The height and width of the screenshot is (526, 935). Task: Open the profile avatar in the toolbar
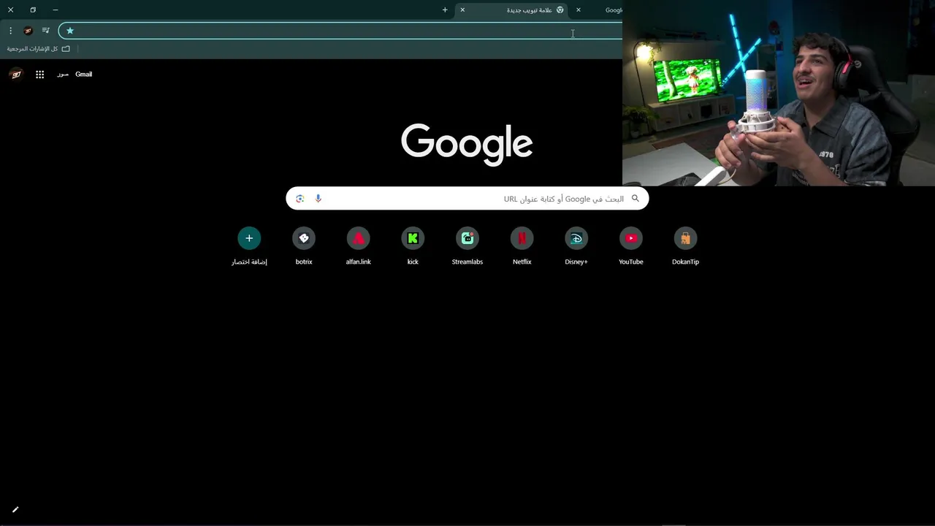point(28,31)
